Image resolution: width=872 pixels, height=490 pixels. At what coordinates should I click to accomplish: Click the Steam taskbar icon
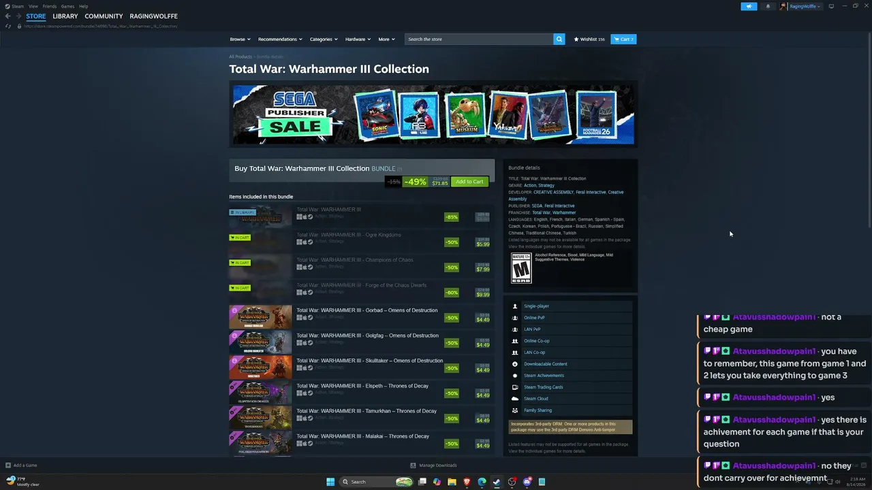[x=497, y=482]
